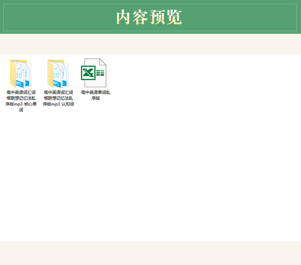Screen dimensions: 301x265
Task: Open the 认知词 MP3 folder icon
Action: 58,74
